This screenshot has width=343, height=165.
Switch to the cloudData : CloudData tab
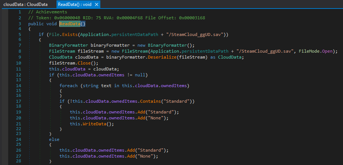(25, 4)
